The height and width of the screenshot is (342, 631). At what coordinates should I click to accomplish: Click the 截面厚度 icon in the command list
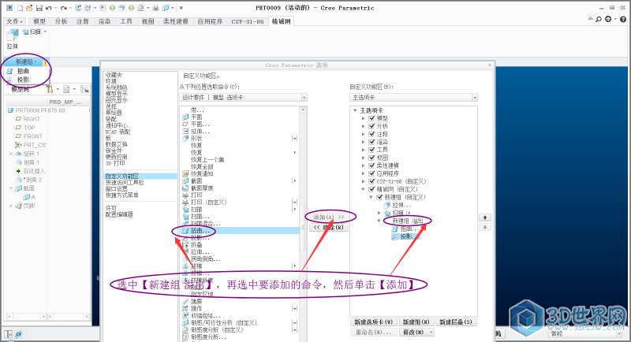click(185, 188)
